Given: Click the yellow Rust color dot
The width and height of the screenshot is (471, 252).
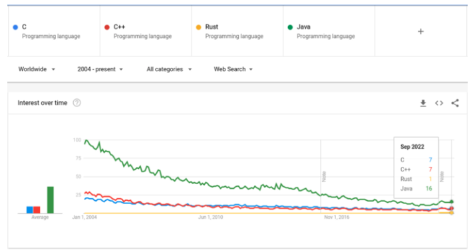Looking at the screenshot, I should pos(198,27).
